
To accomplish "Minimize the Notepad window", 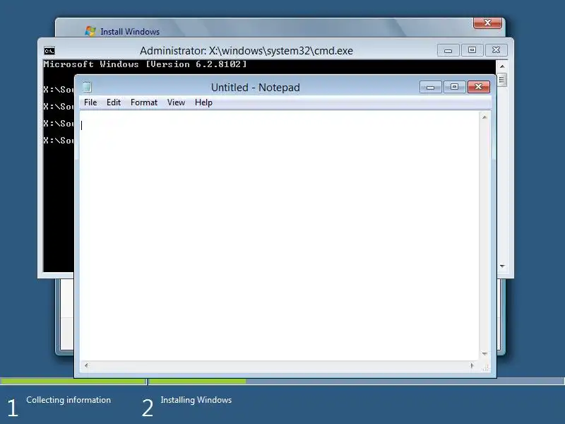I will (x=430, y=87).
